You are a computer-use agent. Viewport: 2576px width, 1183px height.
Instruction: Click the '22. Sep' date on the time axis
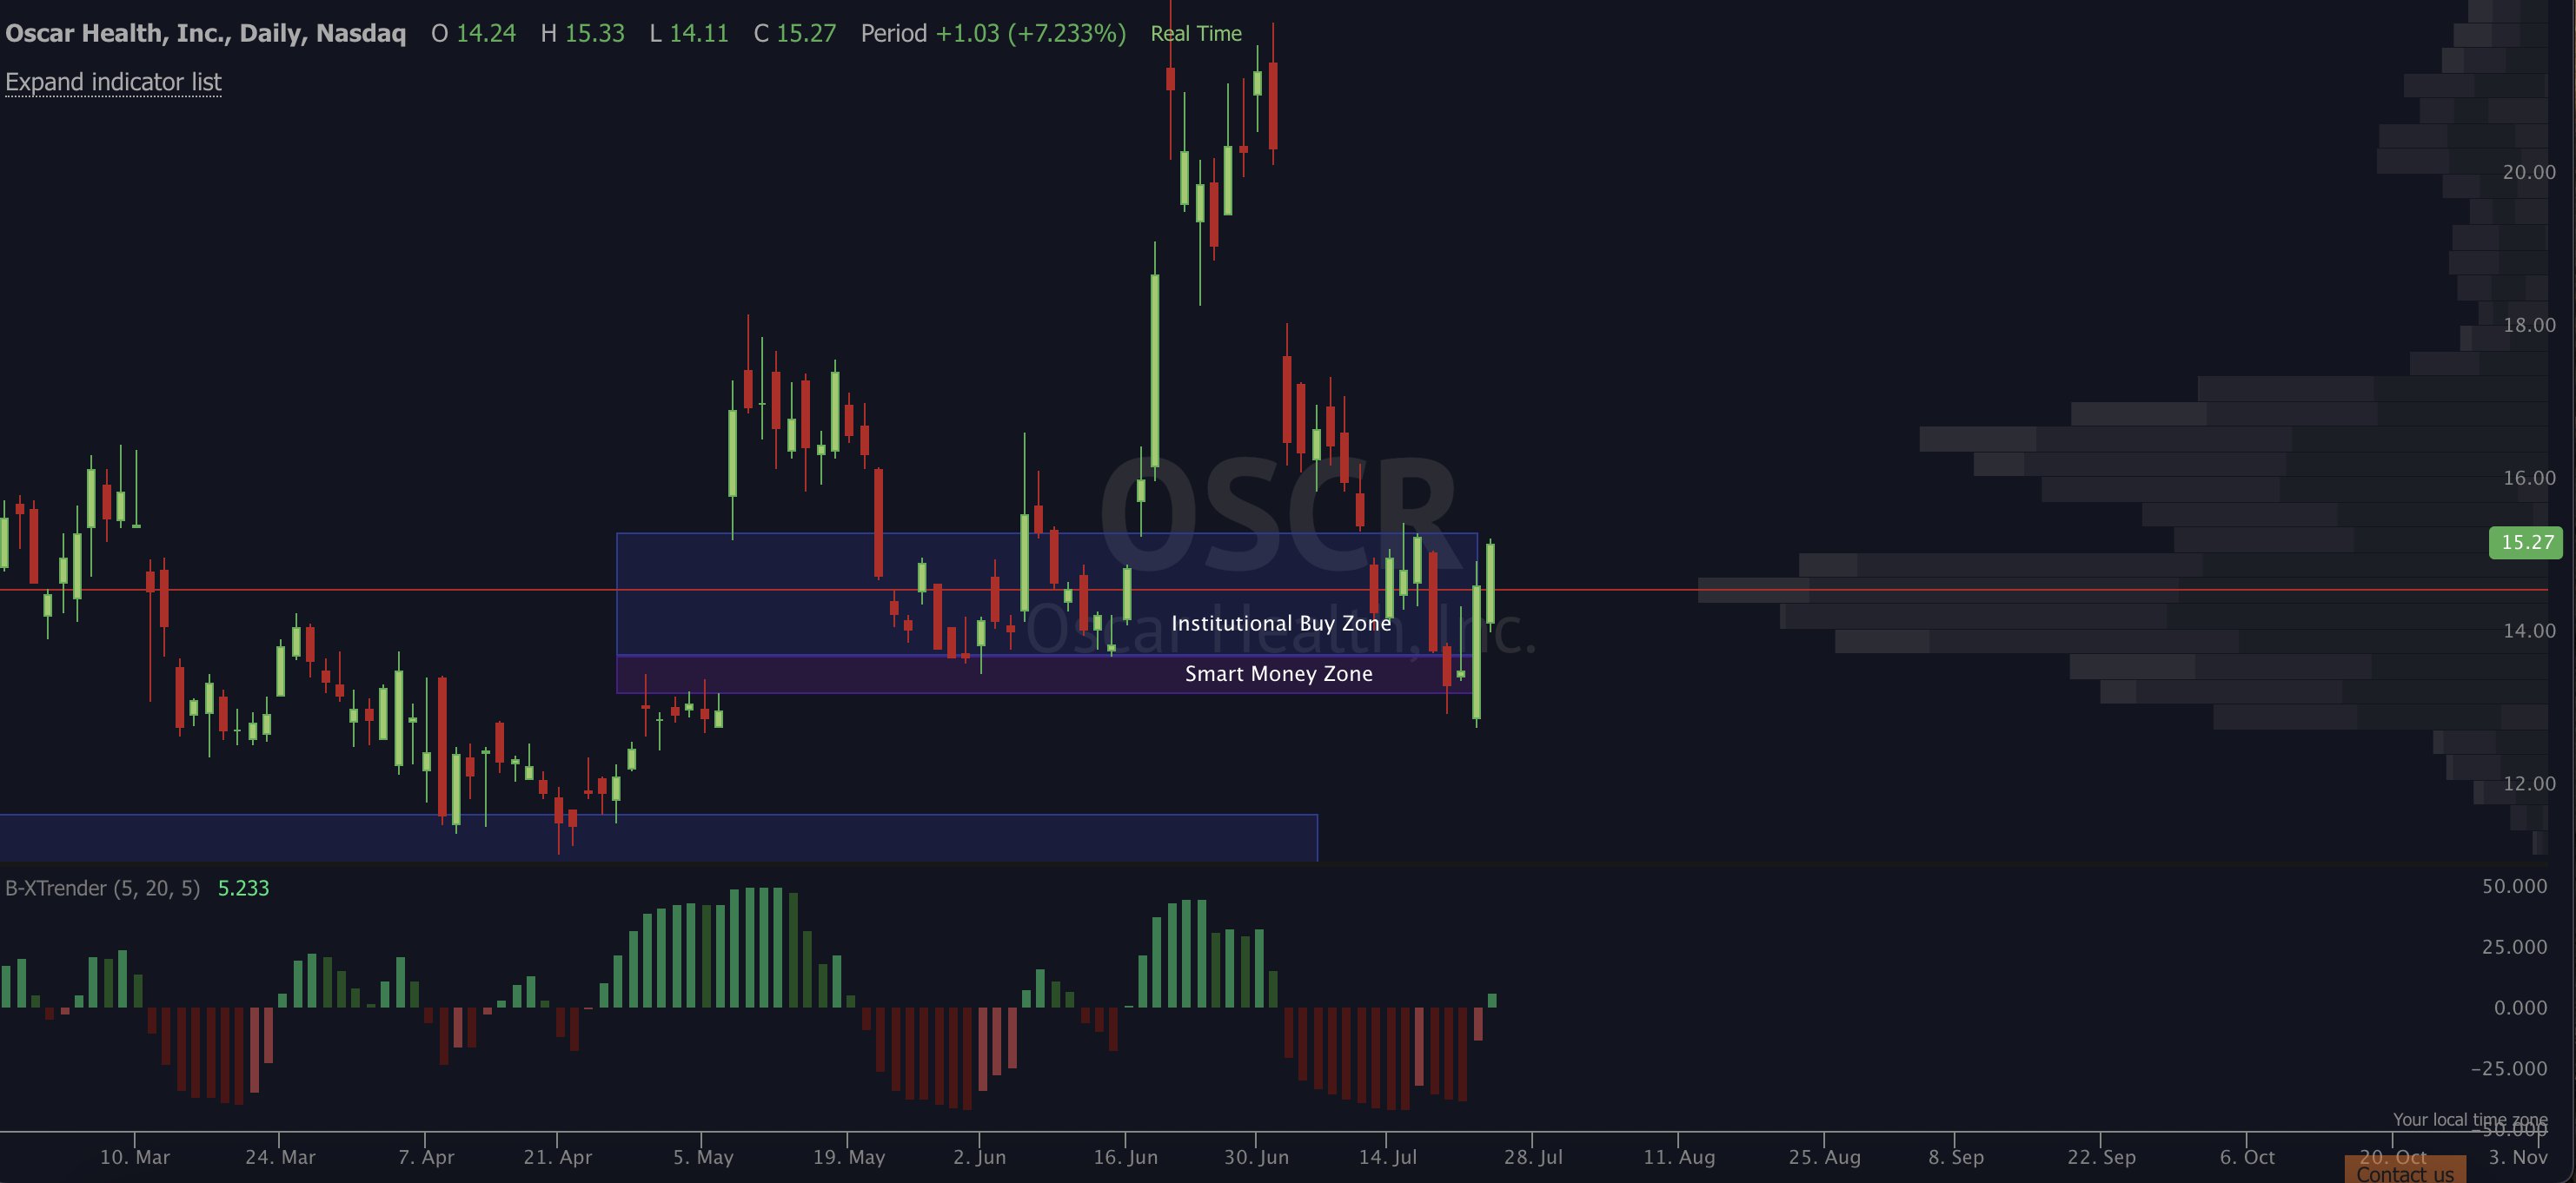[x=2102, y=1157]
